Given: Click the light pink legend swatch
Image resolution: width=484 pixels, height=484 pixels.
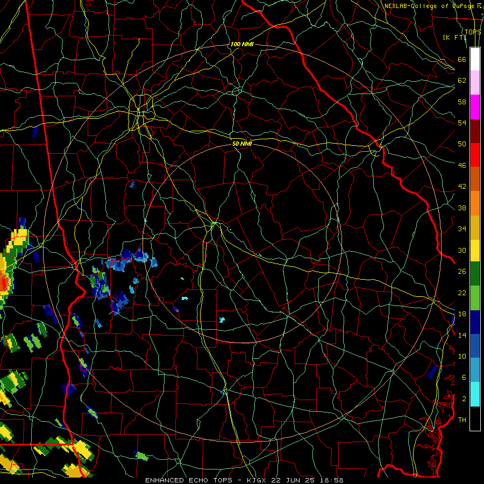Looking at the screenshot, I should click(x=475, y=82).
